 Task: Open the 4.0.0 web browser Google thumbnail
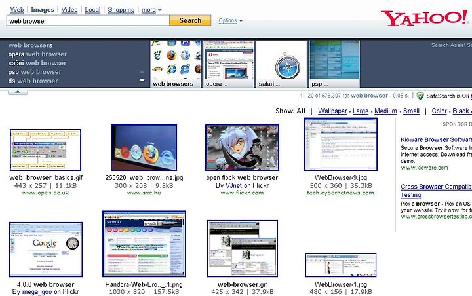46,250
